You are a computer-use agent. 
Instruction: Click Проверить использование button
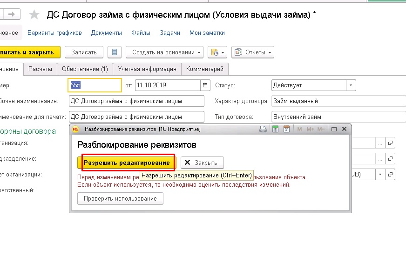tap(120, 198)
